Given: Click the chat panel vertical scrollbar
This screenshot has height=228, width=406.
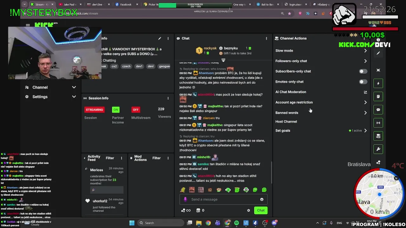Looking at the screenshot, I should (x=271, y=173).
